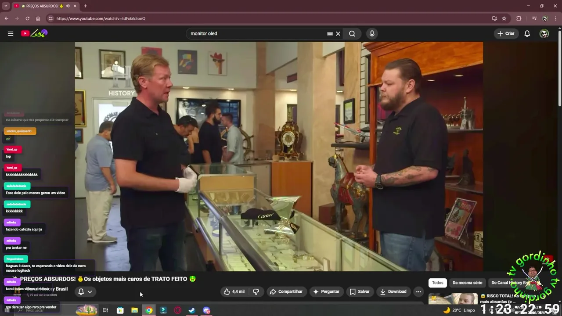Run search with magnifier button
The height and width of the screenshot is (316, 562).
352,33
